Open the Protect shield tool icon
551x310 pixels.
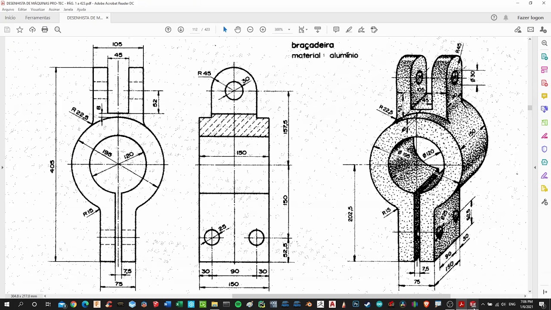point(545,149)
